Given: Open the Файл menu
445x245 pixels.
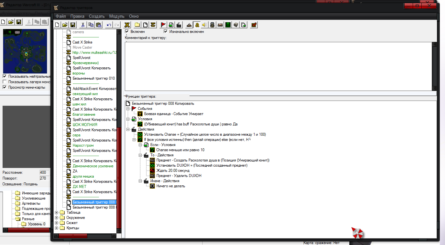Looking at the screenshot, I should (61, 16).
